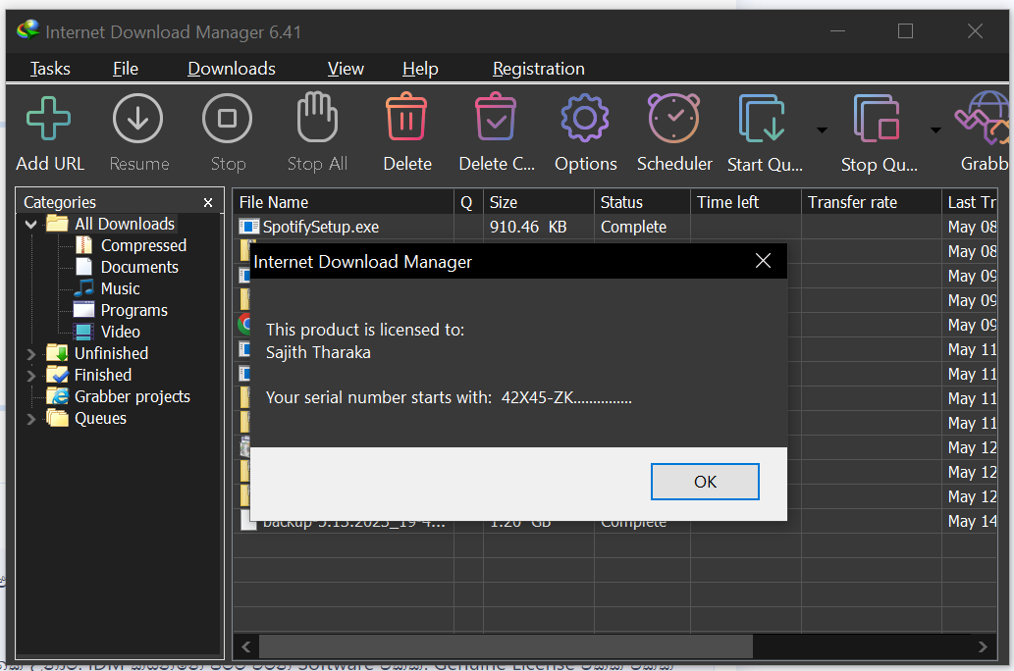Open Start Queue dropdown arrow
The image size is (1014, 671).
click(x=822, y=130)
